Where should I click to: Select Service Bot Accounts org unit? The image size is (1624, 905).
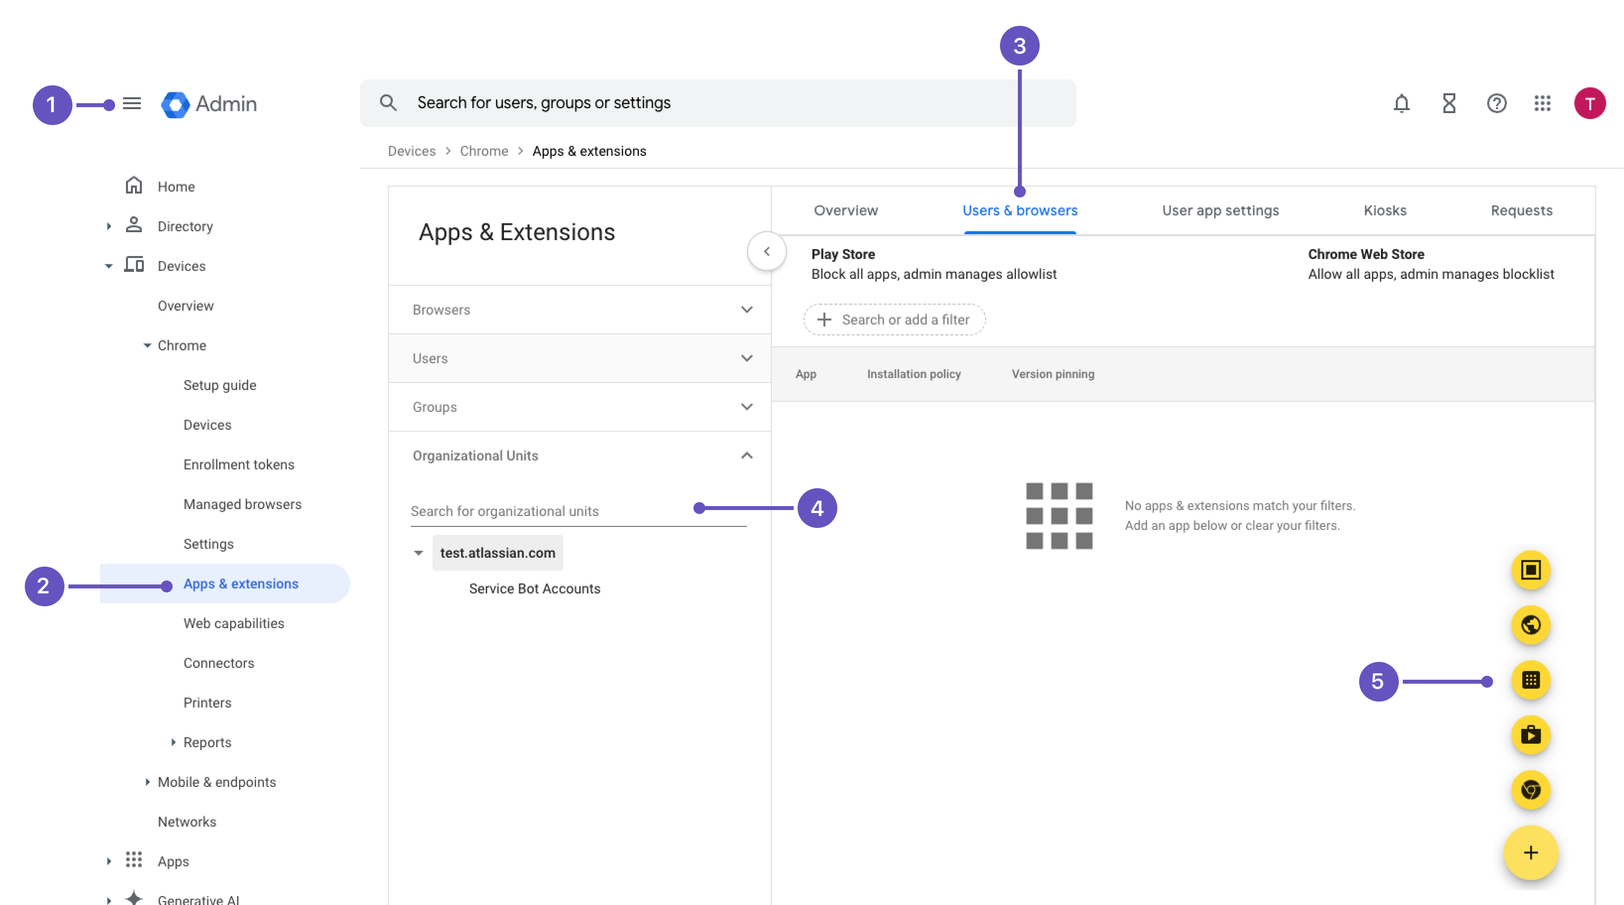coord(535,589)
